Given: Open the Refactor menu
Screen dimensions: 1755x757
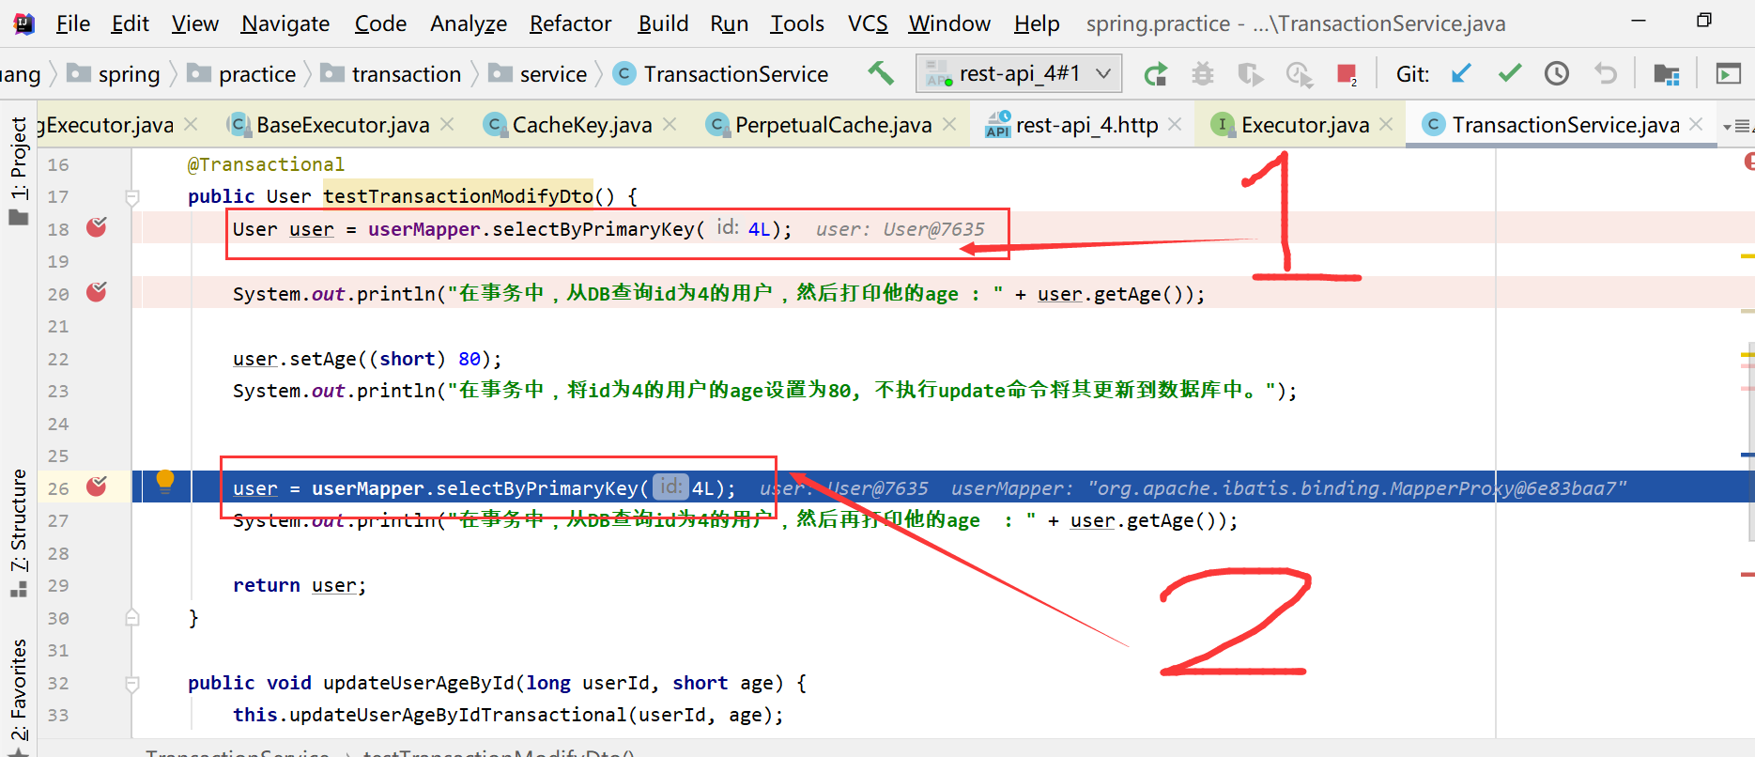Looking at the screenshot, I should pos(570,23).
